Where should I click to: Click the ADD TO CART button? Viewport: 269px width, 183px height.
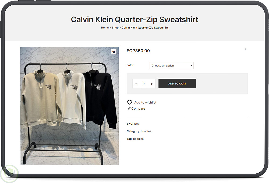(177, 84)
